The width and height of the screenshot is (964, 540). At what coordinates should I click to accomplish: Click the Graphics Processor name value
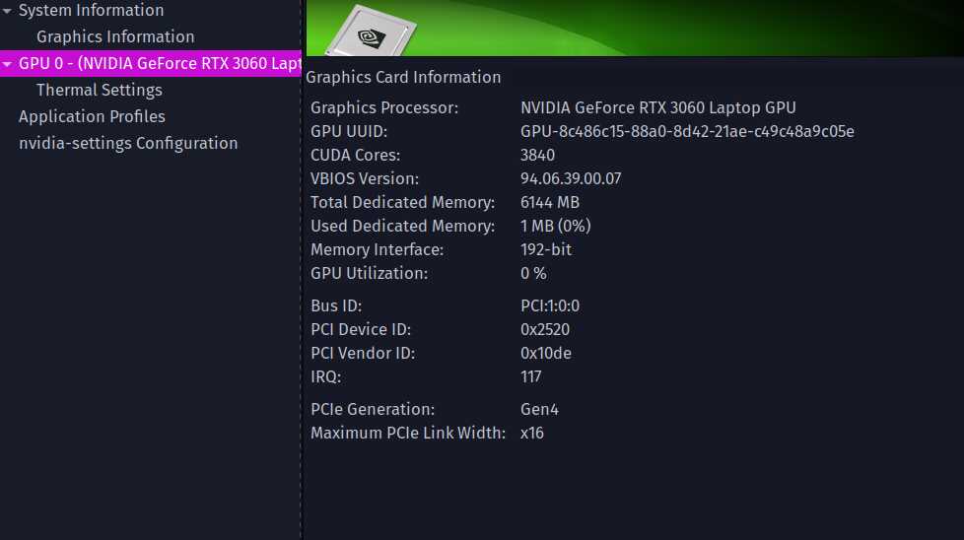(657, 107)
